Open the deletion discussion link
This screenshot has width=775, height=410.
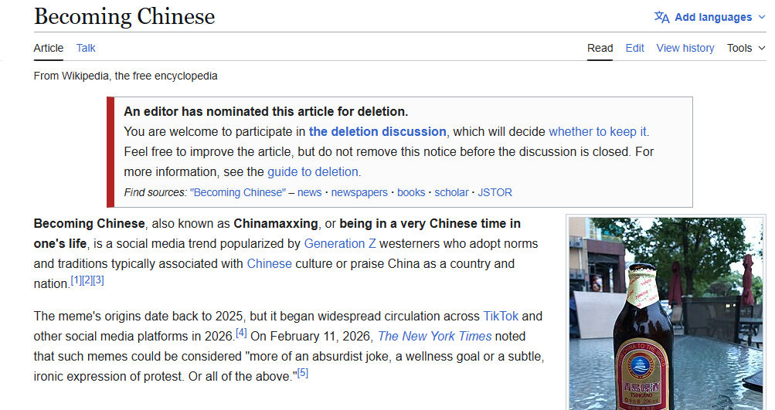click(378, 131)
